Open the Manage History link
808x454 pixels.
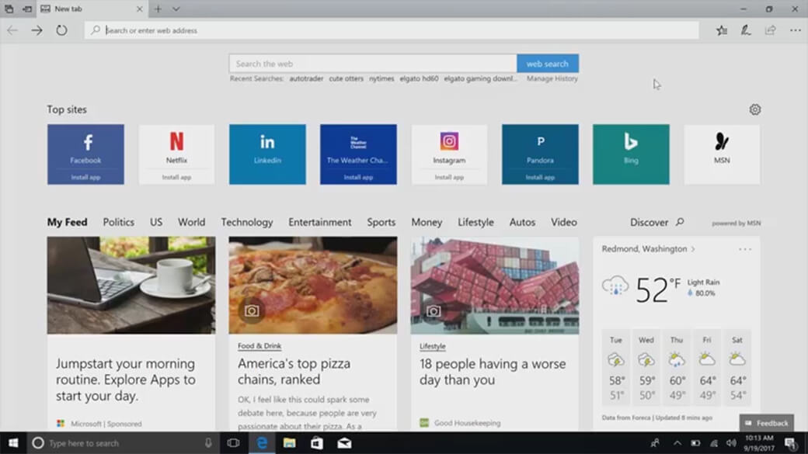552,78
